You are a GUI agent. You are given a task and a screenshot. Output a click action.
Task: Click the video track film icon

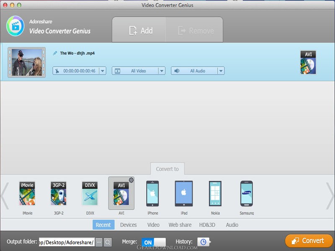(x=118, y=71)
